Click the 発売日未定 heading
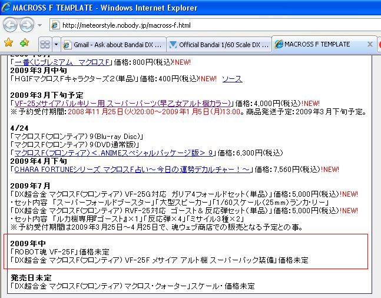 tap(31, 277)
